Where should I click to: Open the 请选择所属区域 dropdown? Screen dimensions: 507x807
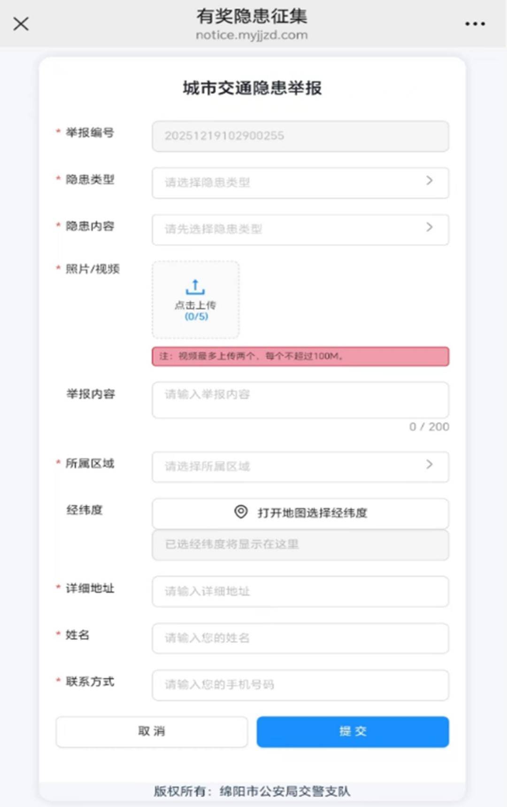coord(291,466)
